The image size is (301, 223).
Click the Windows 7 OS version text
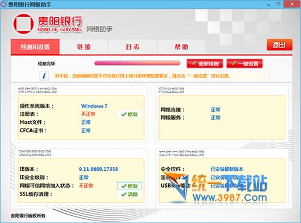click(95, 106)
